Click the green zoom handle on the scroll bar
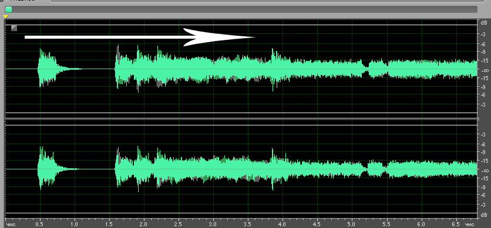491x228 pixels. point(8,10)
